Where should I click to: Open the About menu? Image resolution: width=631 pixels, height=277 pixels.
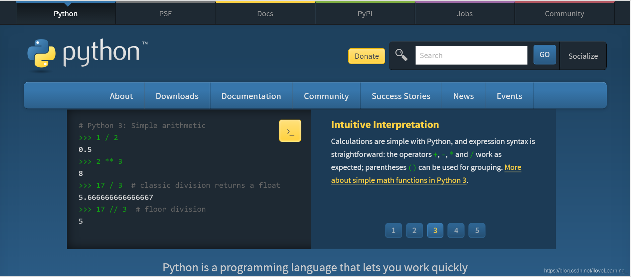pos(121,96)
